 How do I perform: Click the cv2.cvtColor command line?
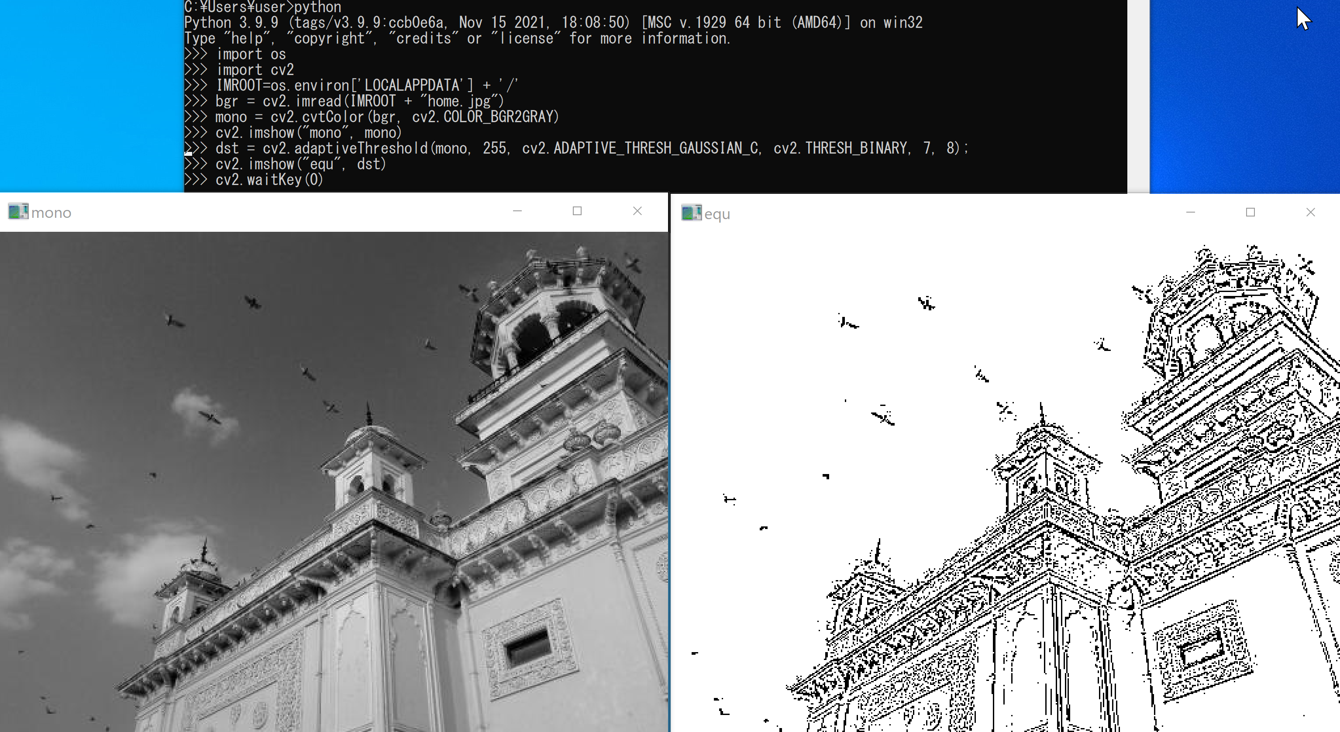pyautogui.click(x=372, y=117)
